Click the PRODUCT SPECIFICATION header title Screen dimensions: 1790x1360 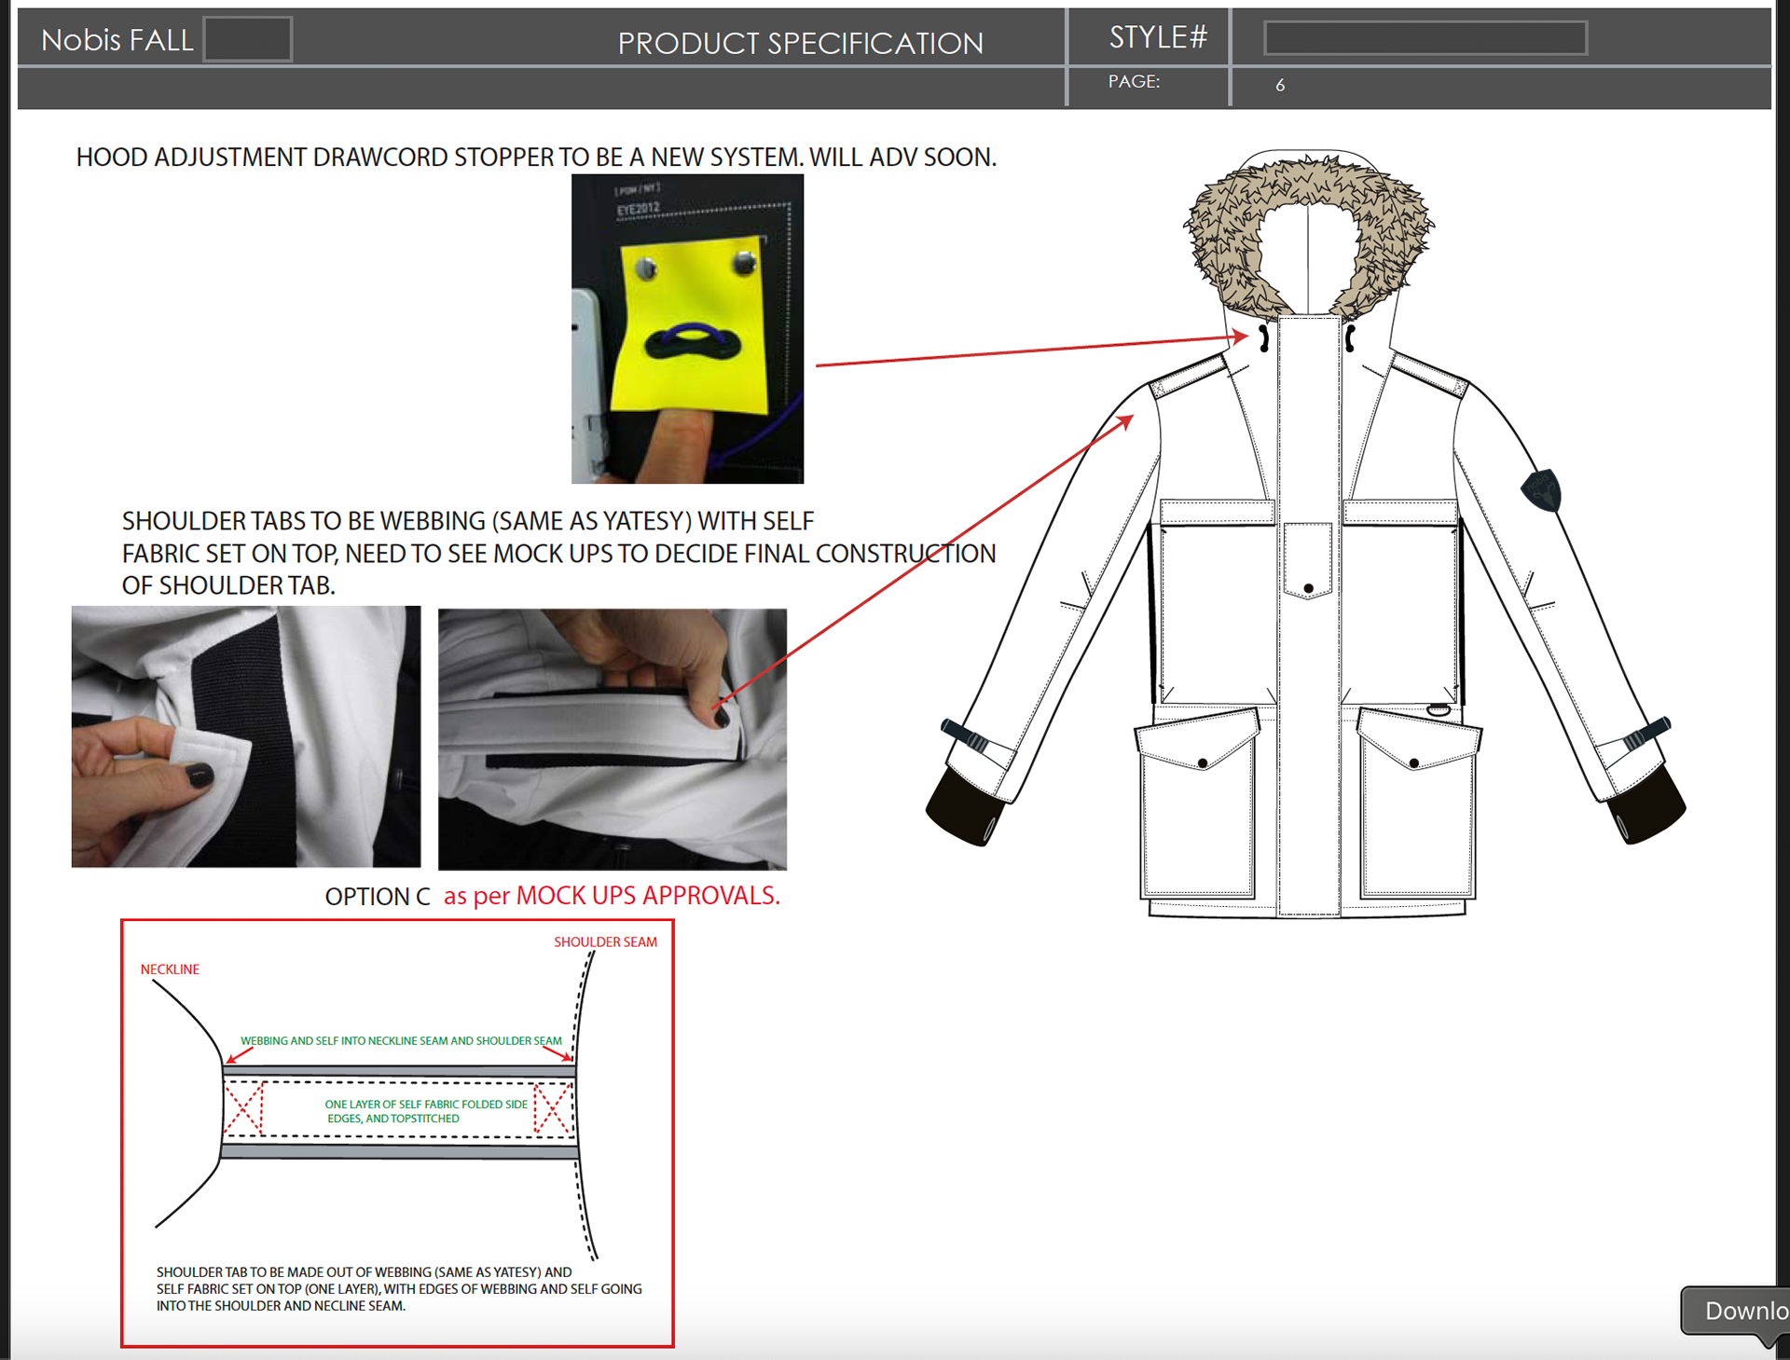800,43
